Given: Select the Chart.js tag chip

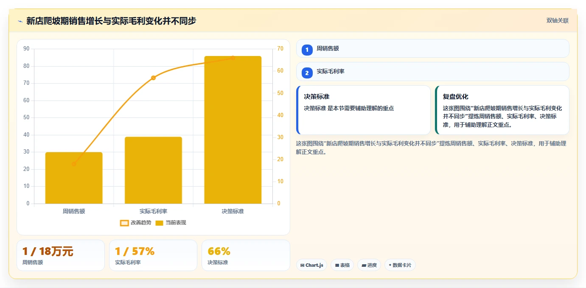Looking at the screenshot, I should click(311, 265).
